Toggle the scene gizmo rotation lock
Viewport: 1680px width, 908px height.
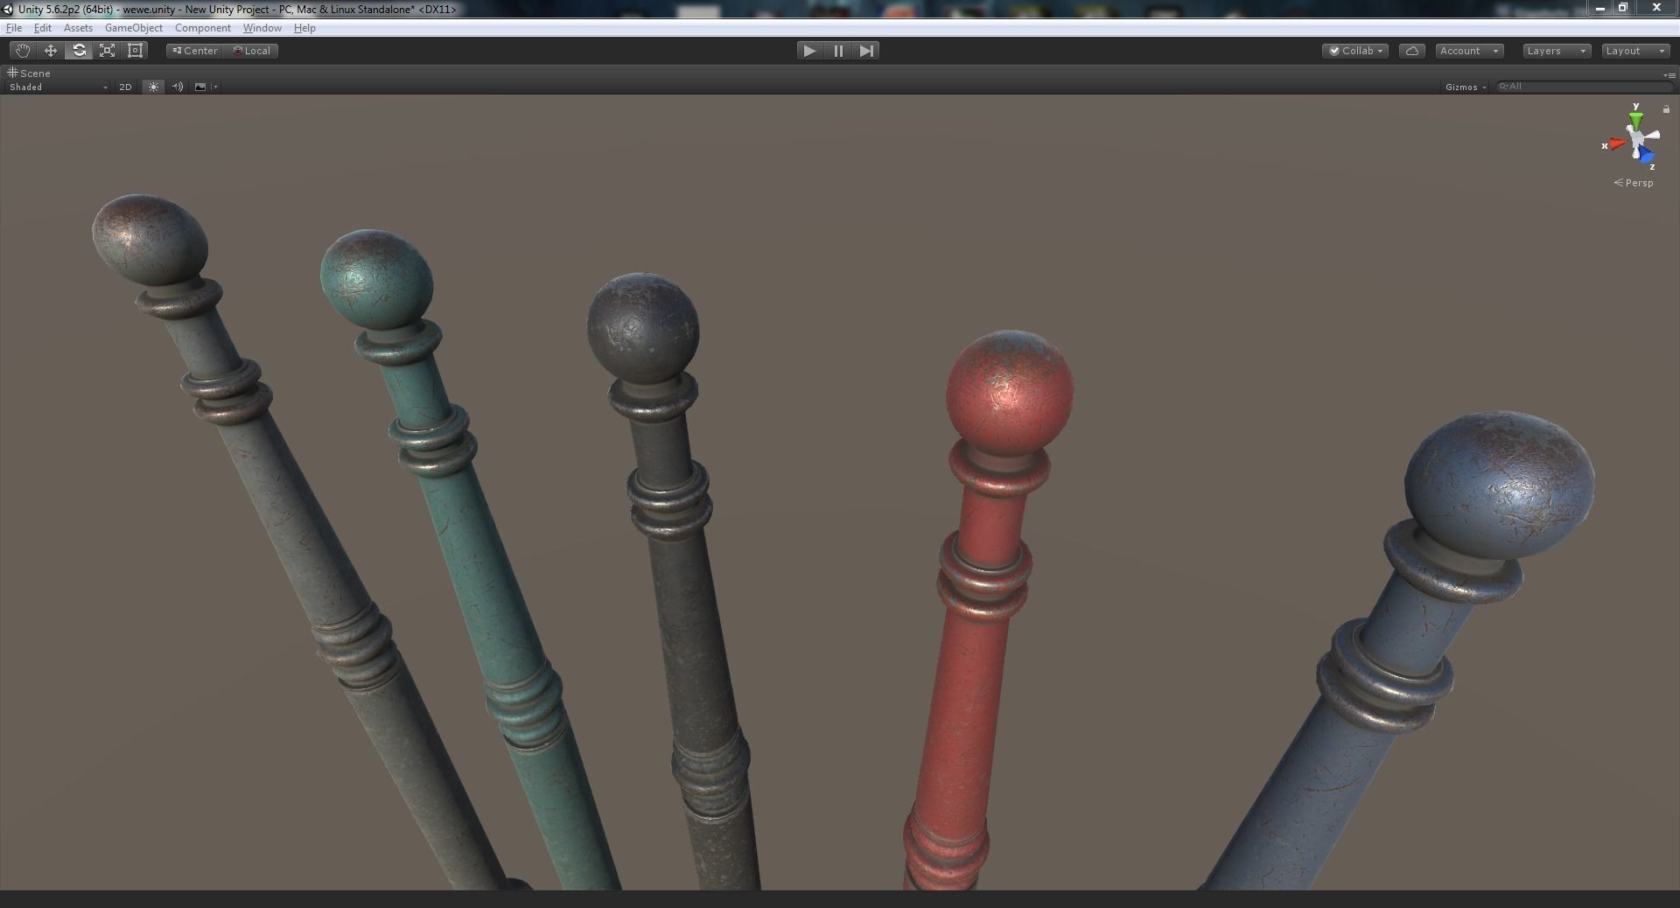(x=1666, y=109)
